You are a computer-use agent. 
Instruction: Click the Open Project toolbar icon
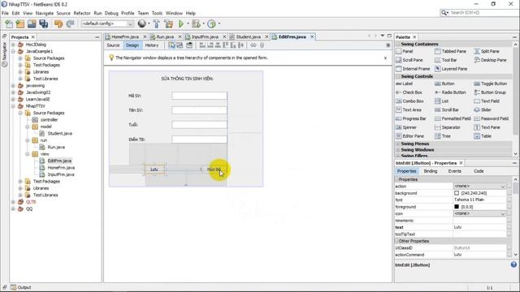(x=32, y=24)
